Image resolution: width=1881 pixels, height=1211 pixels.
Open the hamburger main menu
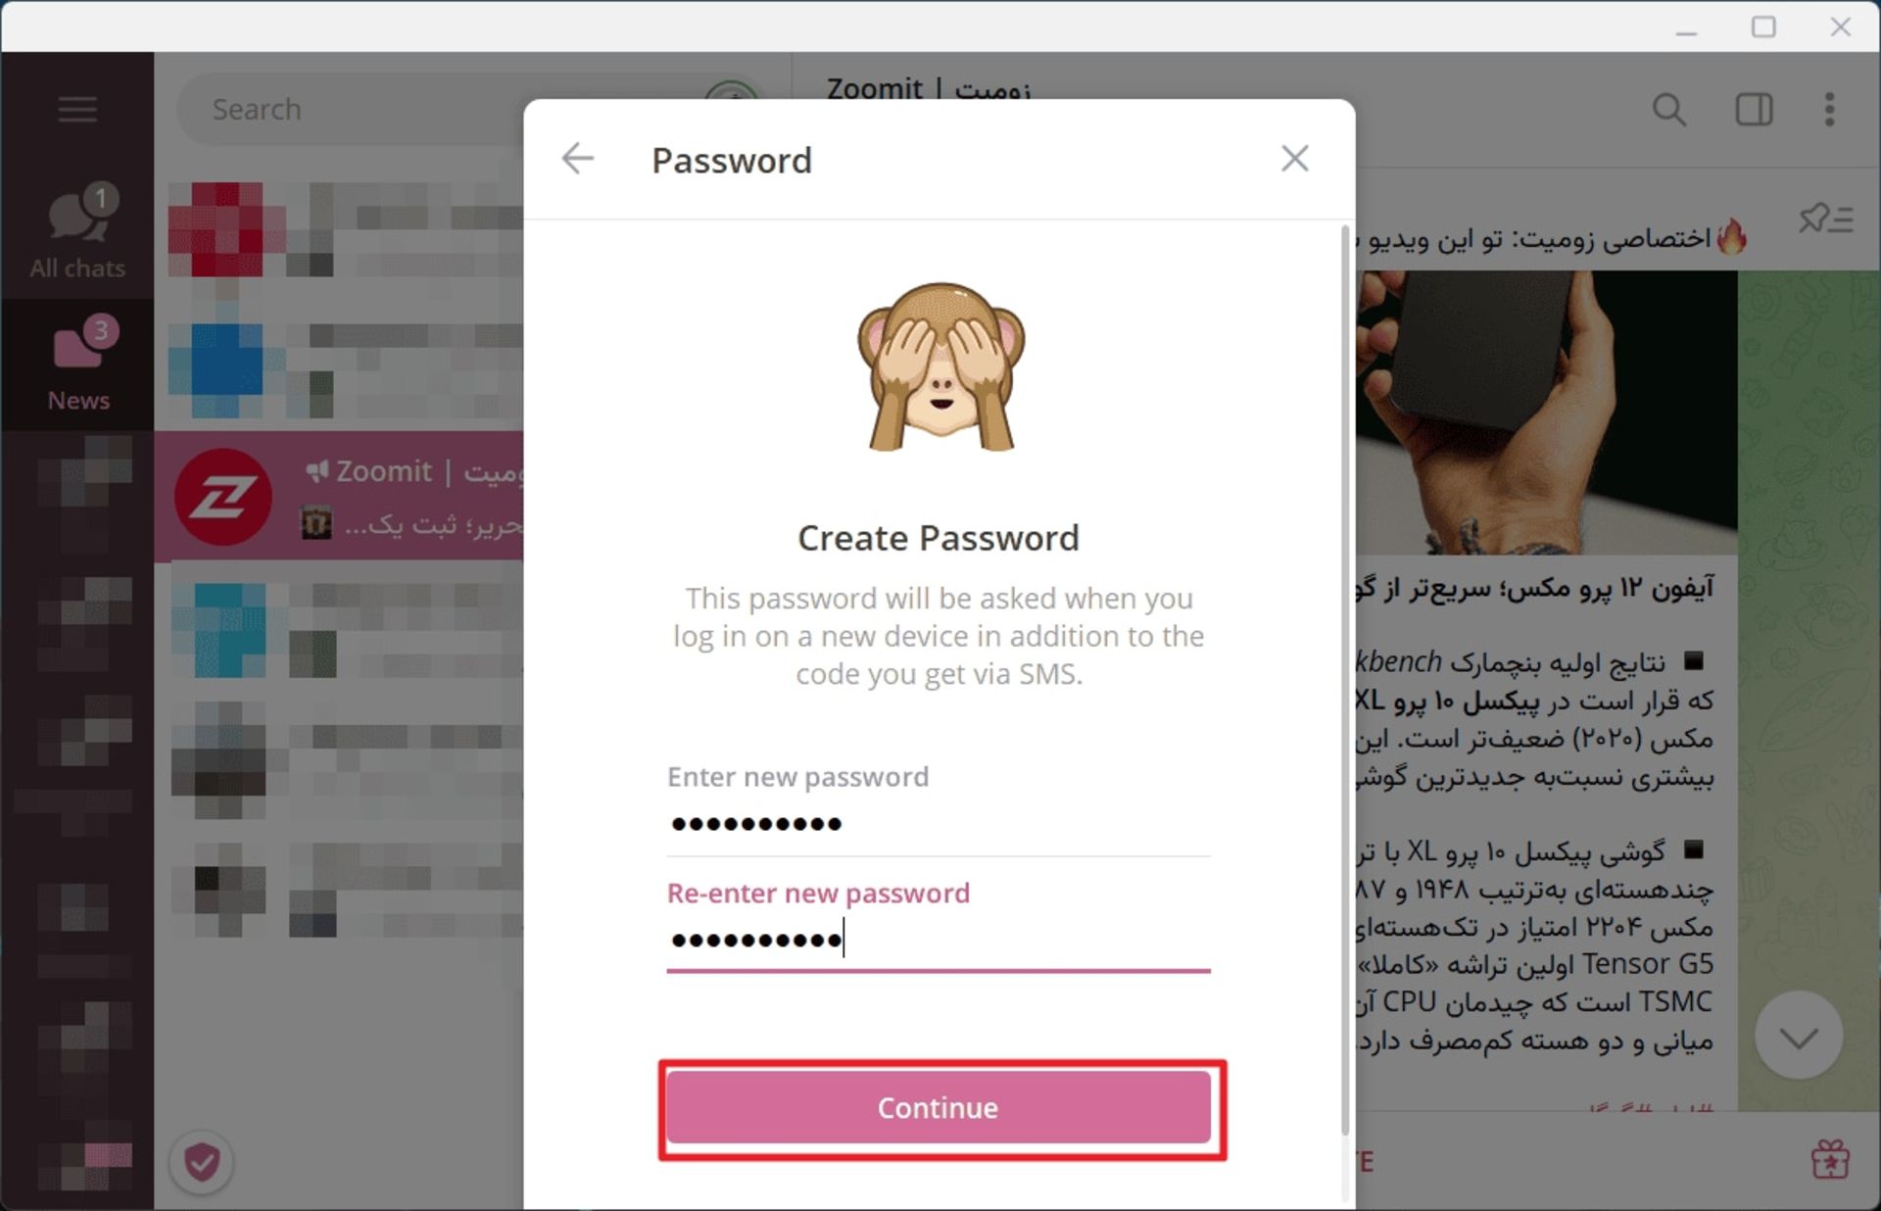[77, 109]
